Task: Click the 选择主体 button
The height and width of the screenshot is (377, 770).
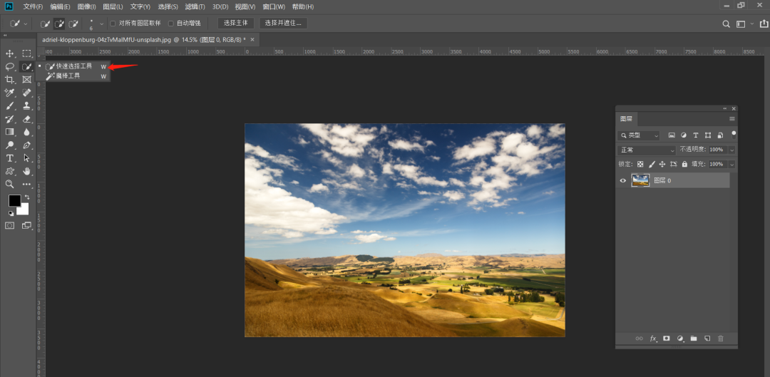Action: [x=235, y=24]
